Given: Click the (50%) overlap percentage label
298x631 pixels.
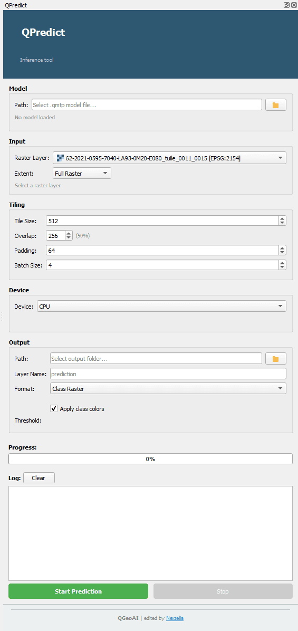Looking at the screenshot, I should (x=83, y=235).
